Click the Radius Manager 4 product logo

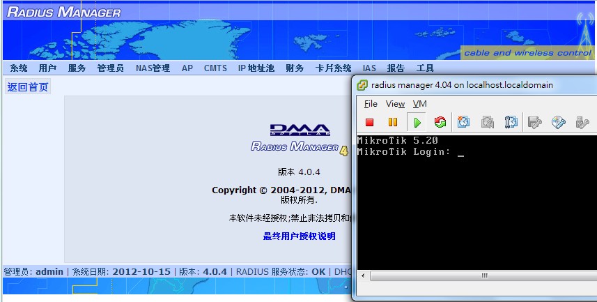tap(300, 147)
